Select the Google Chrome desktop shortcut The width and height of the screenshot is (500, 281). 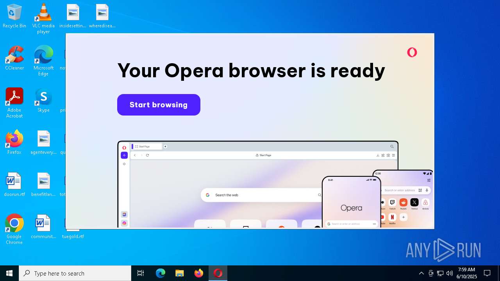click(x=14, y=229)
